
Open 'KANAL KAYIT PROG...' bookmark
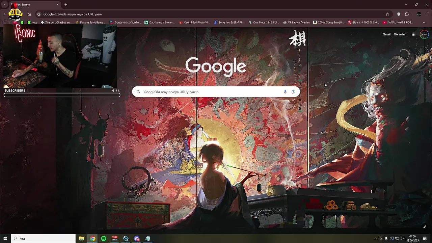tap(398, 22)
